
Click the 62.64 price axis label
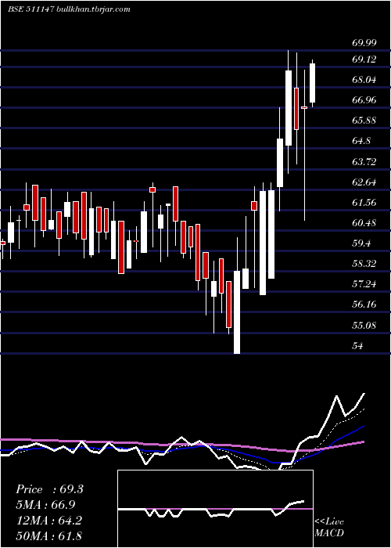point(364,182)
